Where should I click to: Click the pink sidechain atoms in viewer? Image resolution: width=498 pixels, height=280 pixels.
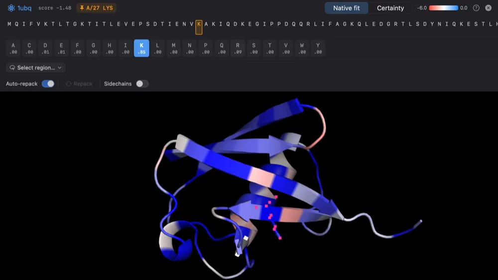click(269, 216)
